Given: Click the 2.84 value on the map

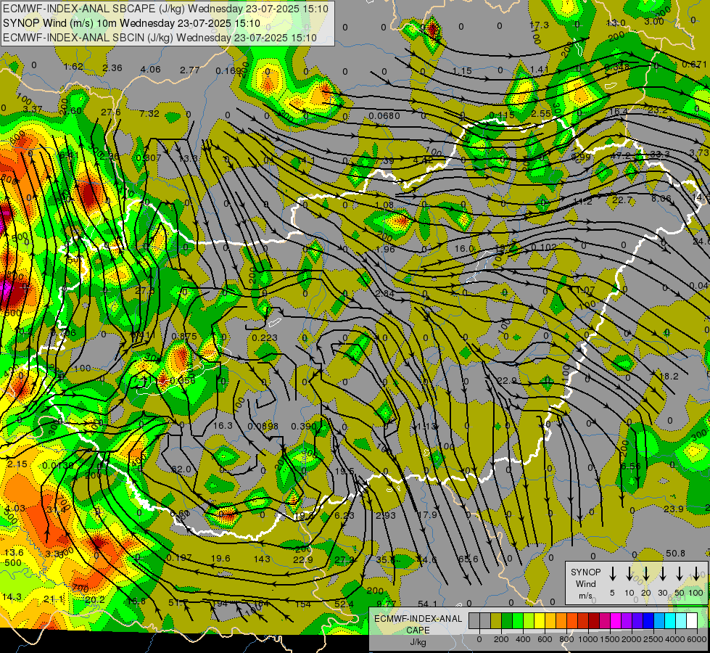Looking at the screenshot, I should (x=385, y=293).
